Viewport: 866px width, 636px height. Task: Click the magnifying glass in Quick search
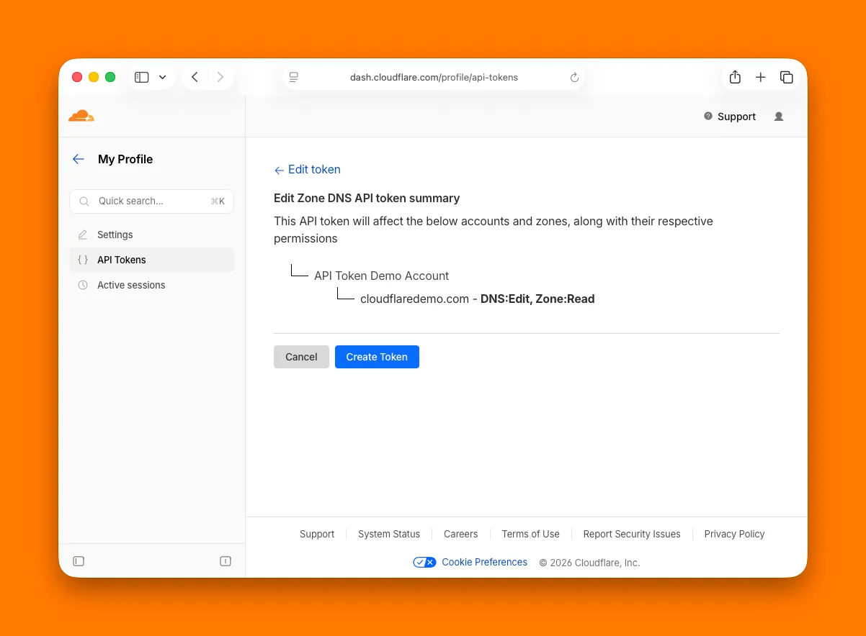click(84, 201)
